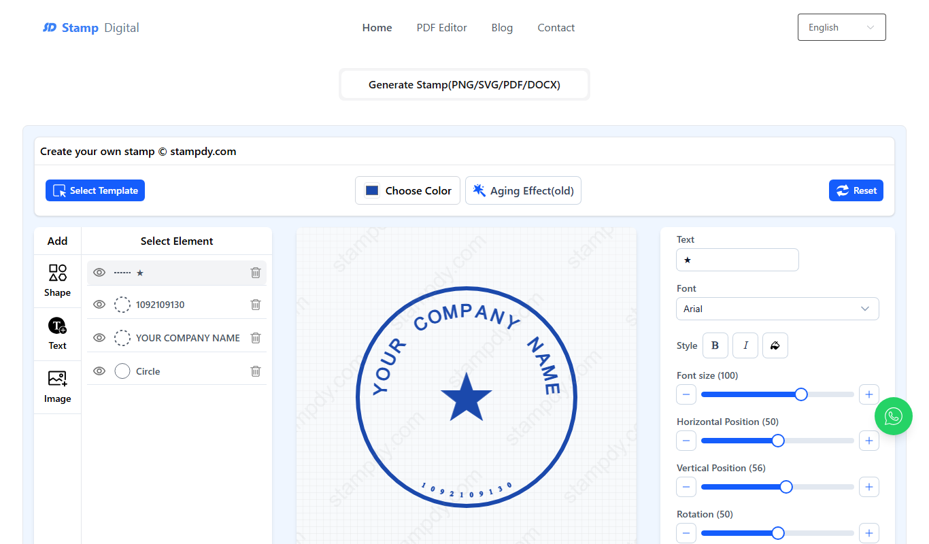Click Generate Stamp(PNG/SVG/PDF/DOCX) button
This screenshot has height=544, width=929.
click(x=464, y=85)
